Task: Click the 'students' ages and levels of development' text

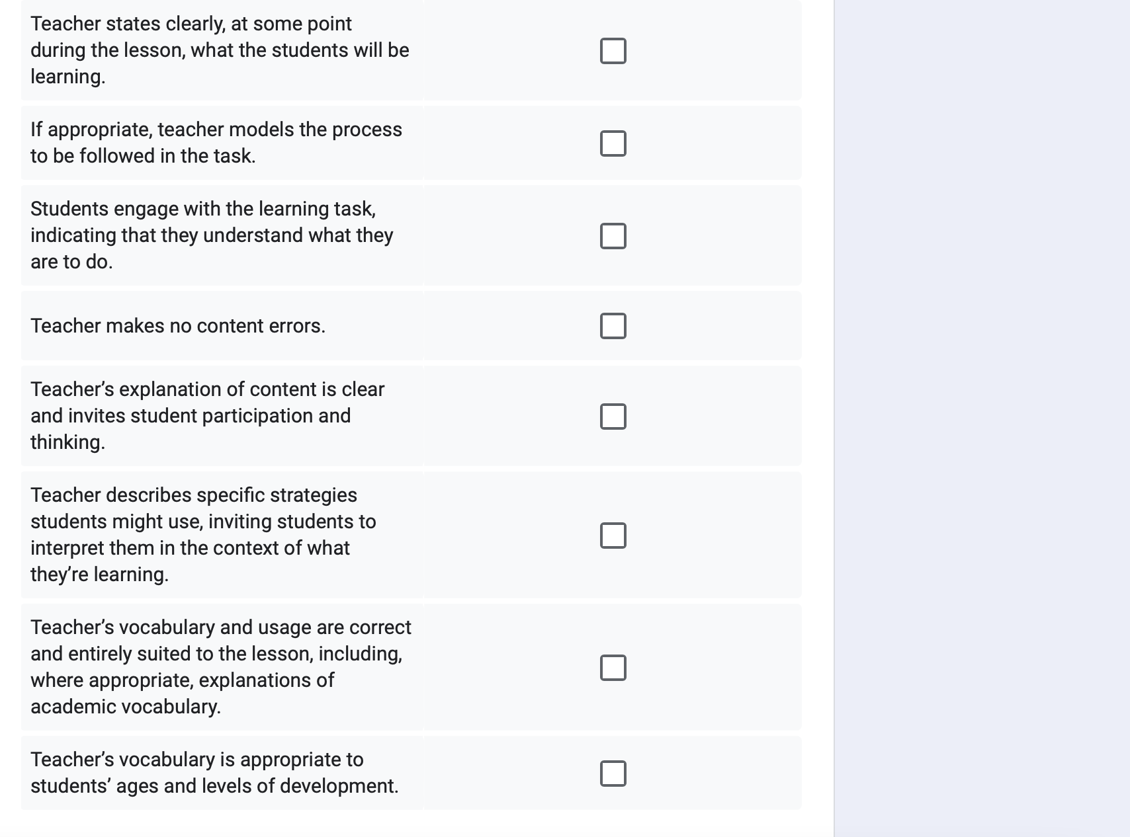Action: tap(214, 786)
